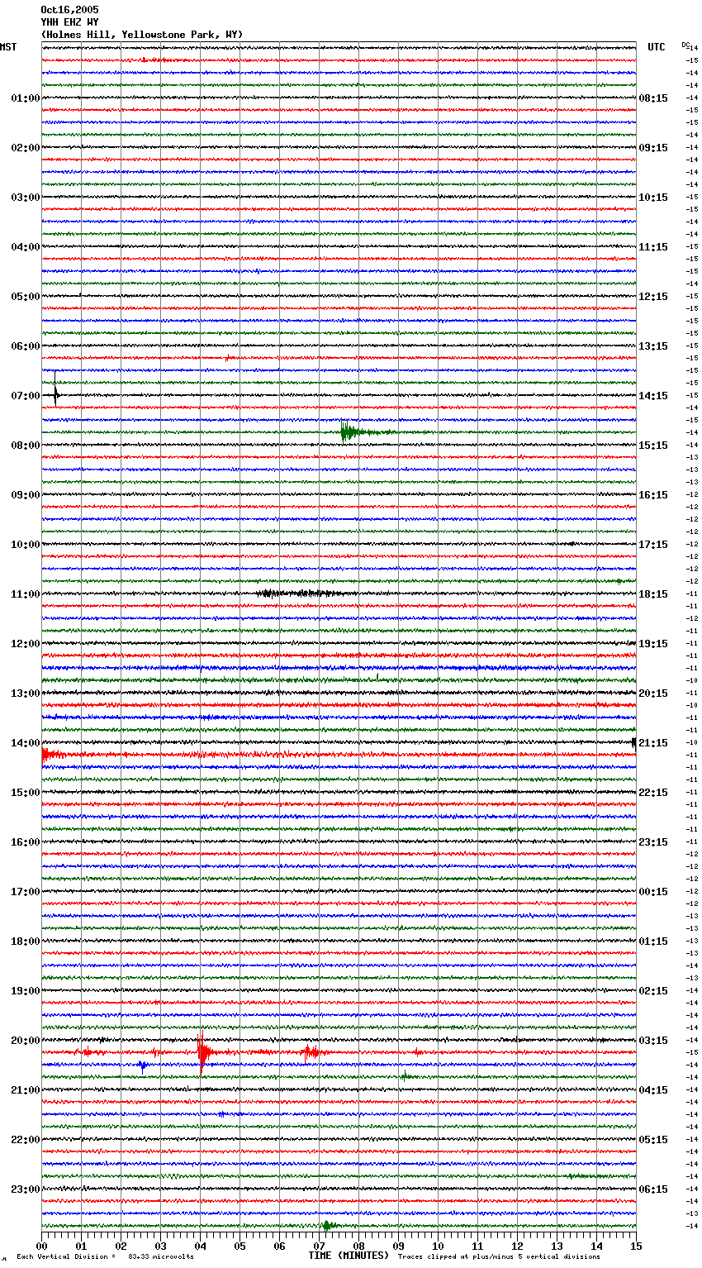Viewport: 702px width, 1268px height.
Task: Click the '00:15' UTC time label
Action: click(653, 892)
